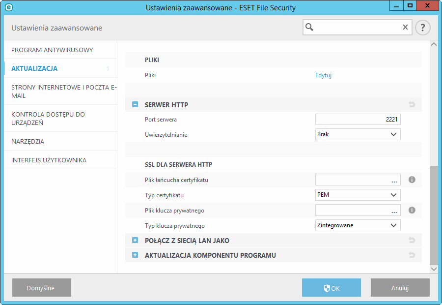Open help with the question mark button
Viewport: 442px width, 305px height.
pyautogui.click(x=422, y=28)
